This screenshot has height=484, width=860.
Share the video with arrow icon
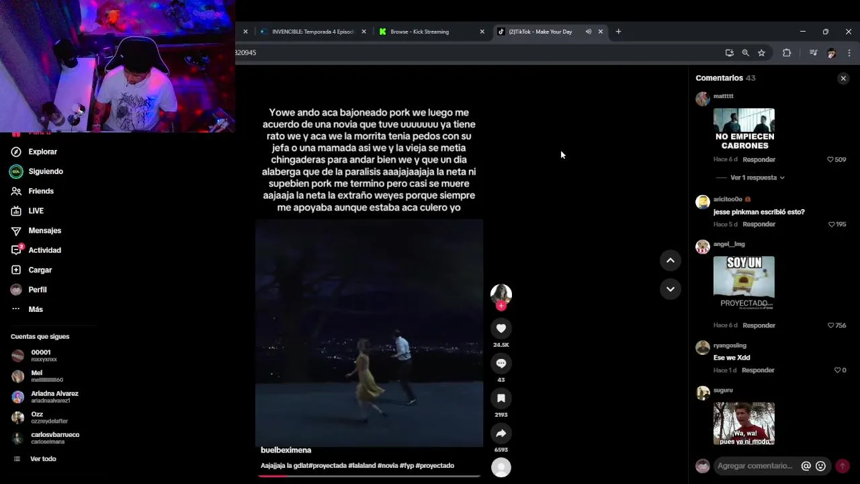coord(501,433)
